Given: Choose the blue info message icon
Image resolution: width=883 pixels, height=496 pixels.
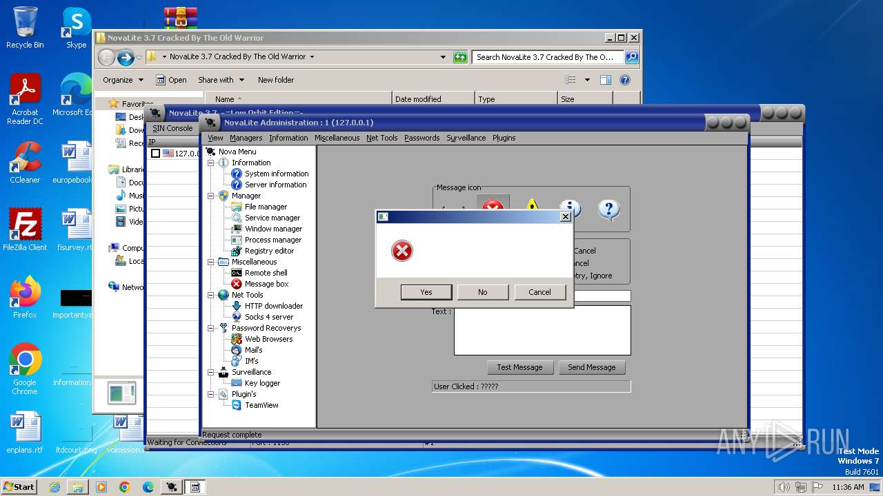Looking at the screenshot, I should 570,209.
